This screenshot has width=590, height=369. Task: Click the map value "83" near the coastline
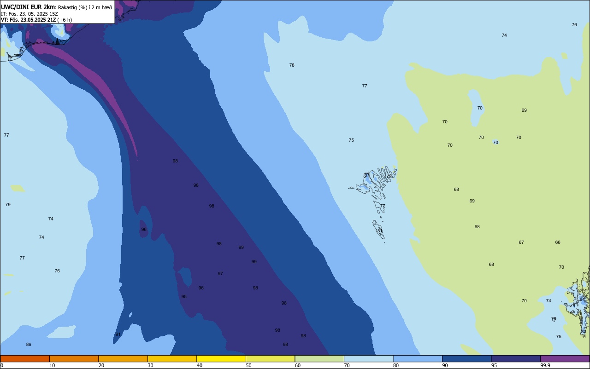click(x=584, y=332)
